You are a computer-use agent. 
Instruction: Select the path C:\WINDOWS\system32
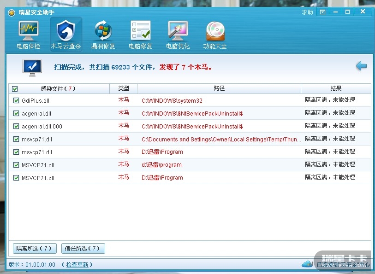(x=172, y=100)
